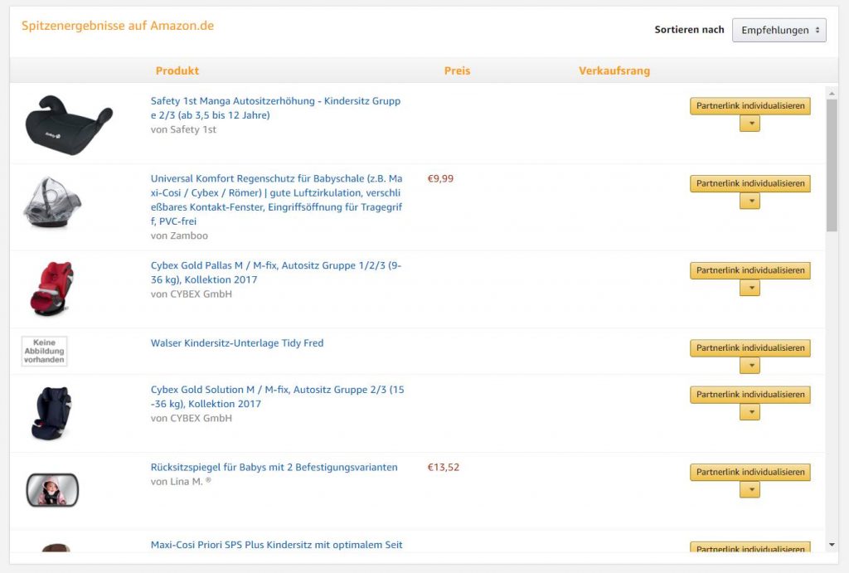The image size is (849, 573).
Task: Open the Safety 1st Manga Autositzerhöhung product link
Action: tap(275, 108)
